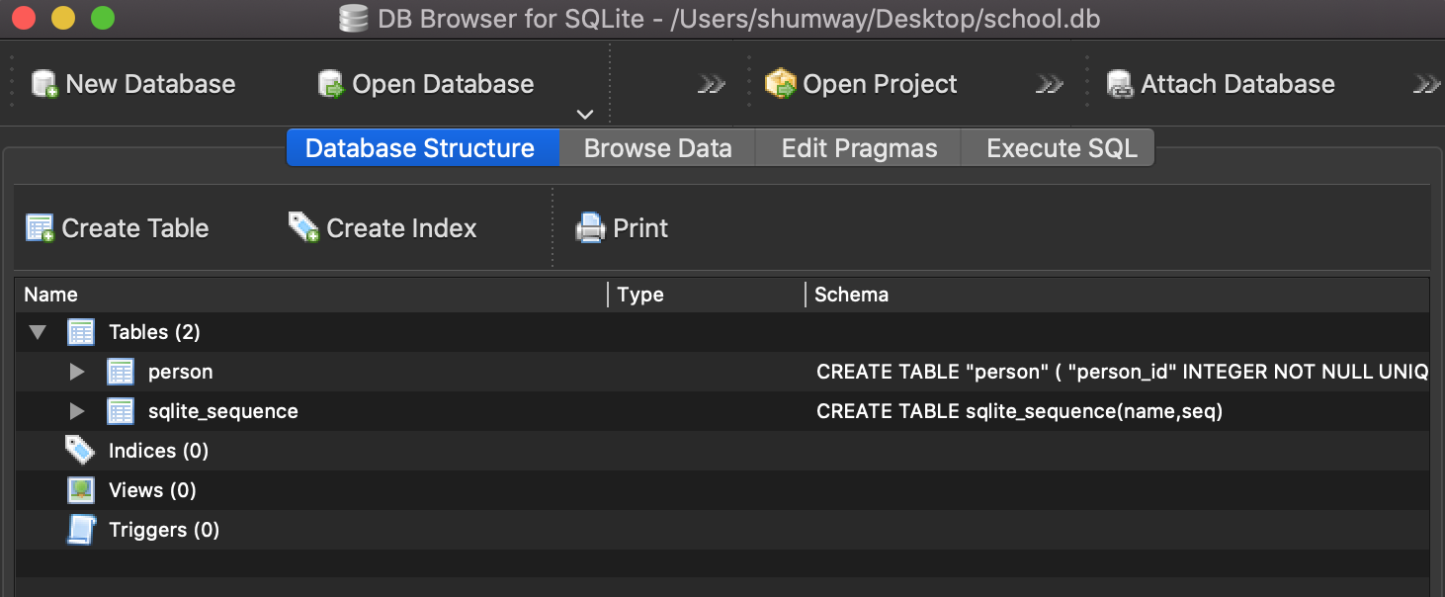Sort by the Schema column header
This screenshot has width=1445, height=597.
(x=1117, y=295)
